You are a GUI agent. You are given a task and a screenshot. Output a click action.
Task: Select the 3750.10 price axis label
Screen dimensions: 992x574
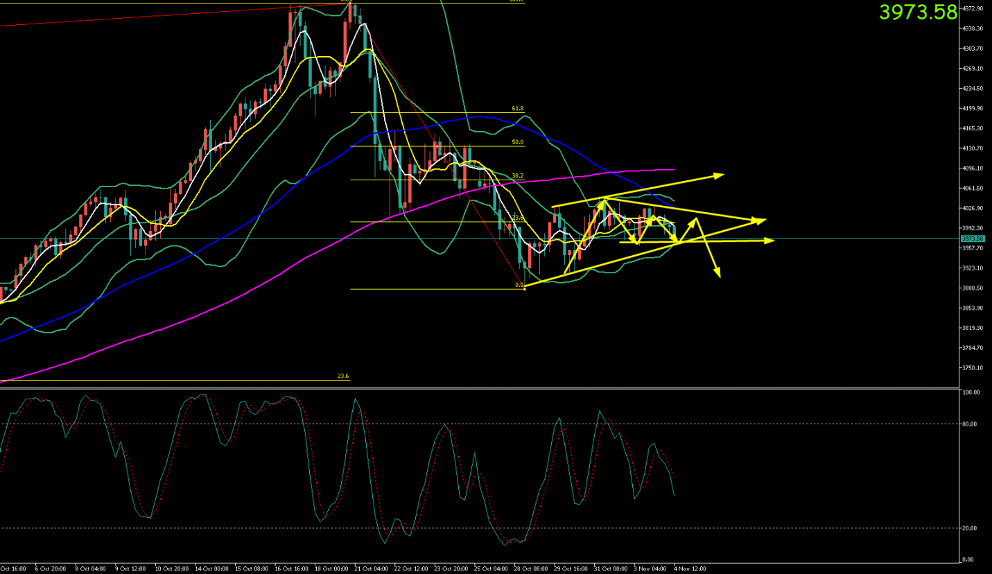[x=973, y=368]
